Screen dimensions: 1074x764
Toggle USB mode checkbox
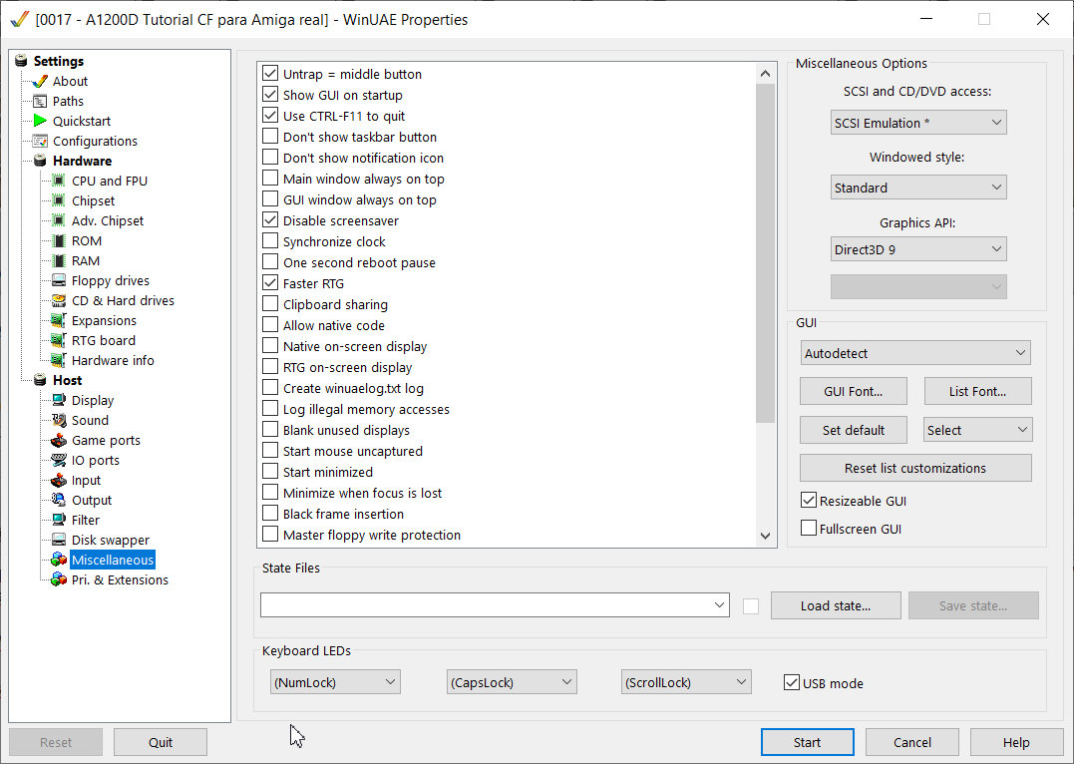[x=792, y=682]
